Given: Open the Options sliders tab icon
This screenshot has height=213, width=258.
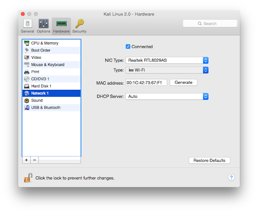Looking at the screenshot, I should click(44, 23).
